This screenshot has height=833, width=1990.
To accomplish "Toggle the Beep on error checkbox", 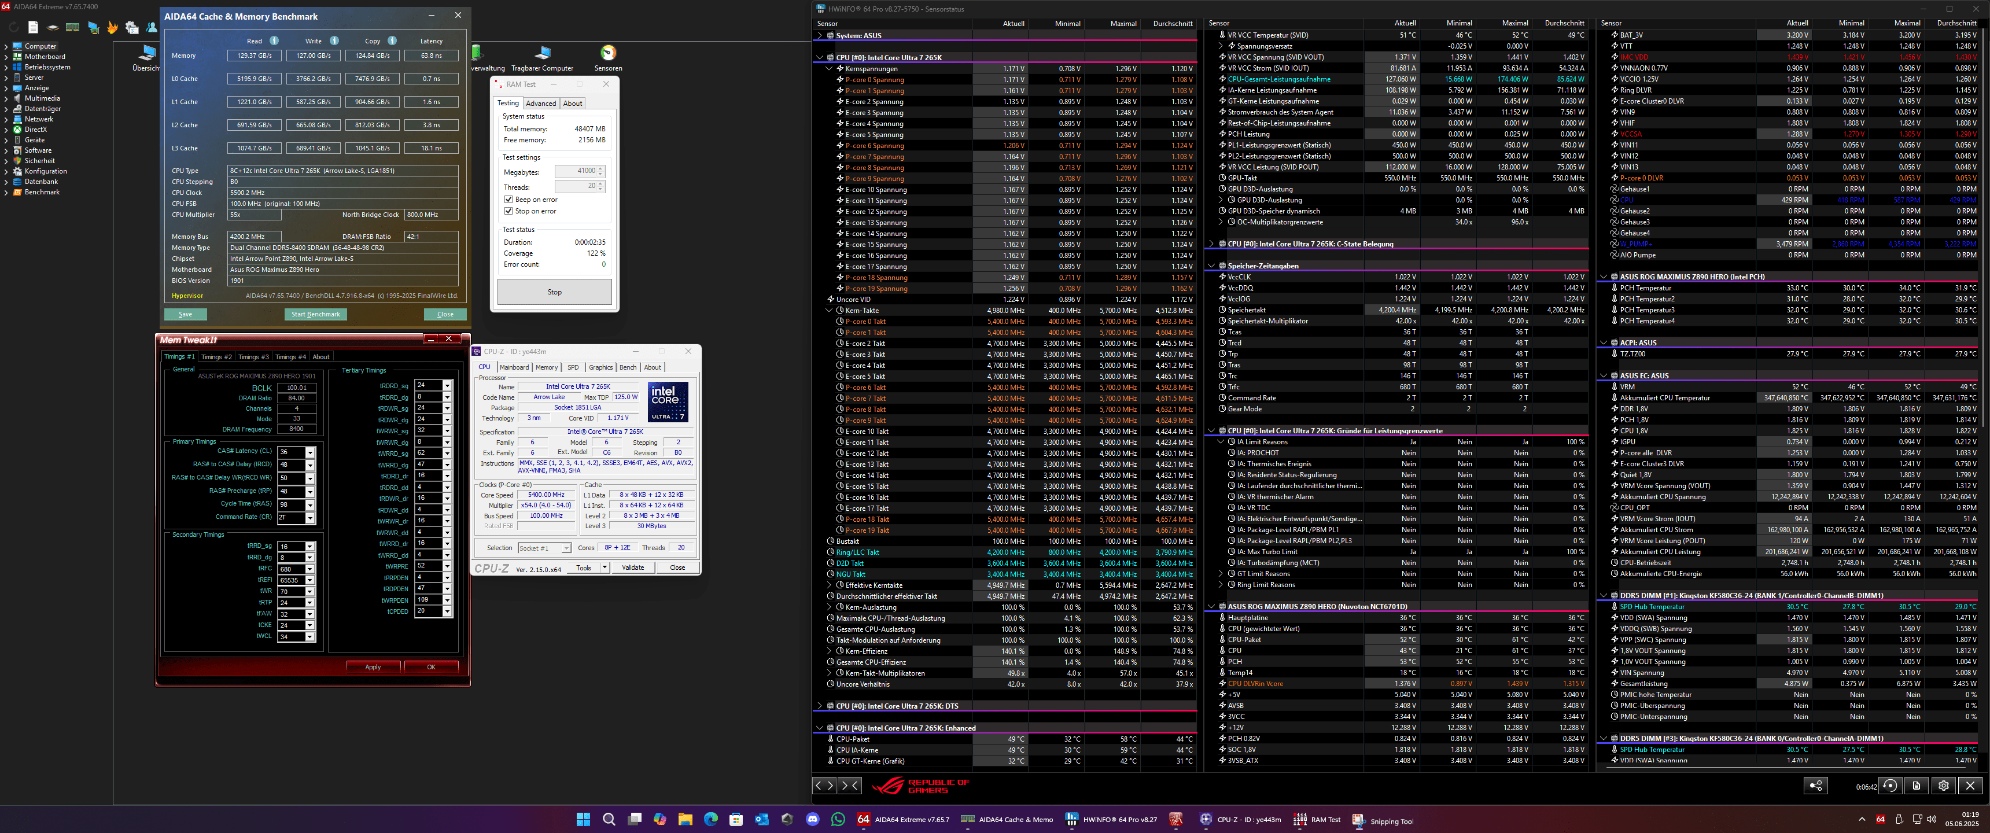I will coord(508,200).
